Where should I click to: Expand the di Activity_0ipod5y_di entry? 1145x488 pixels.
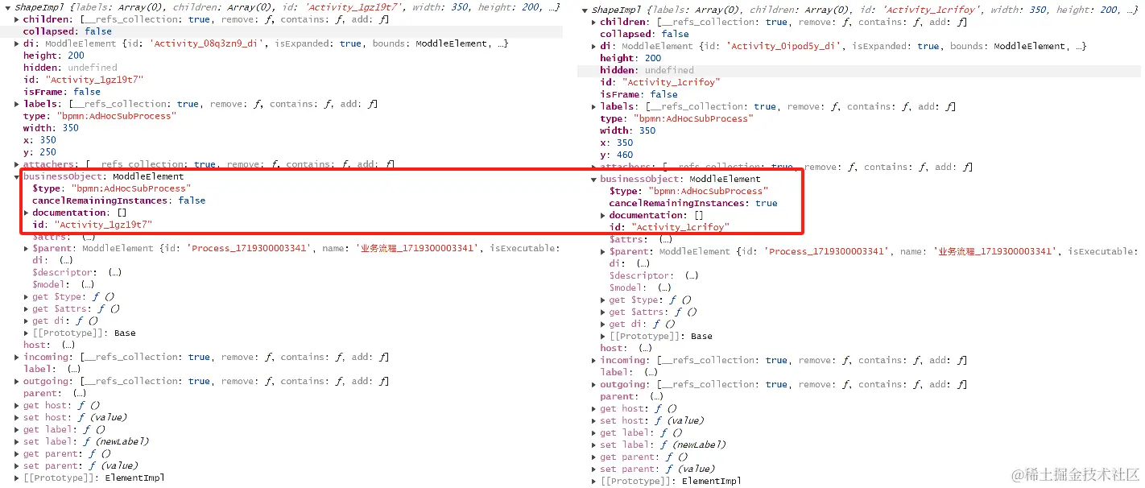coord(594,47)
